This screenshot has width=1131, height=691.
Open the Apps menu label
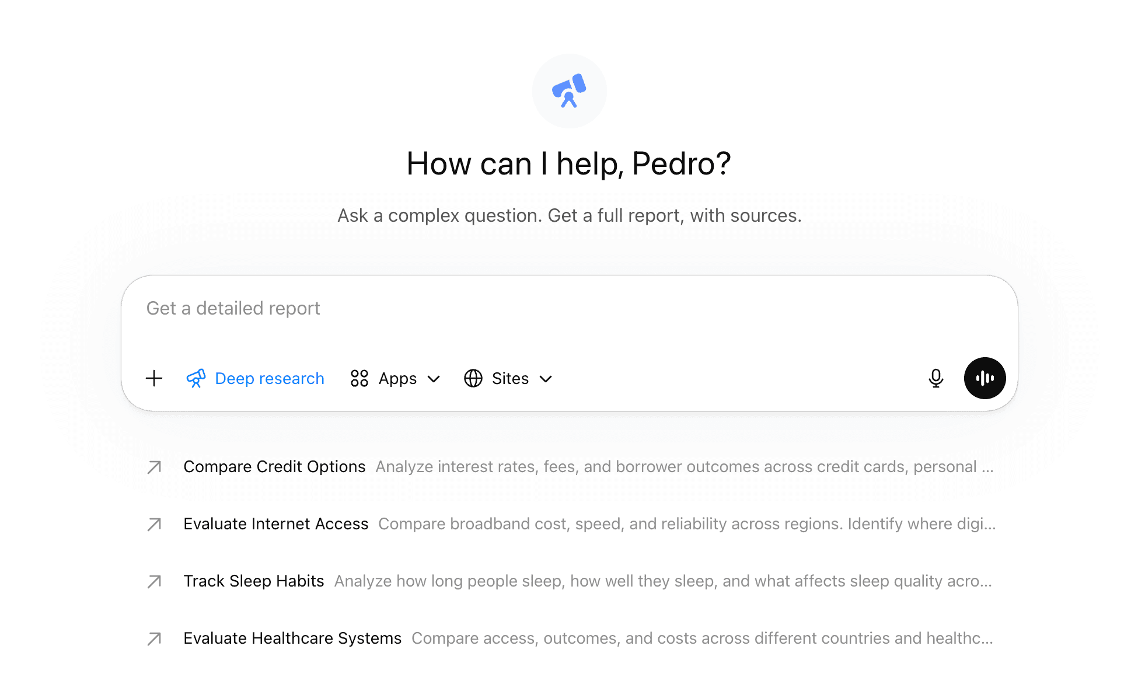click(397, 378)
